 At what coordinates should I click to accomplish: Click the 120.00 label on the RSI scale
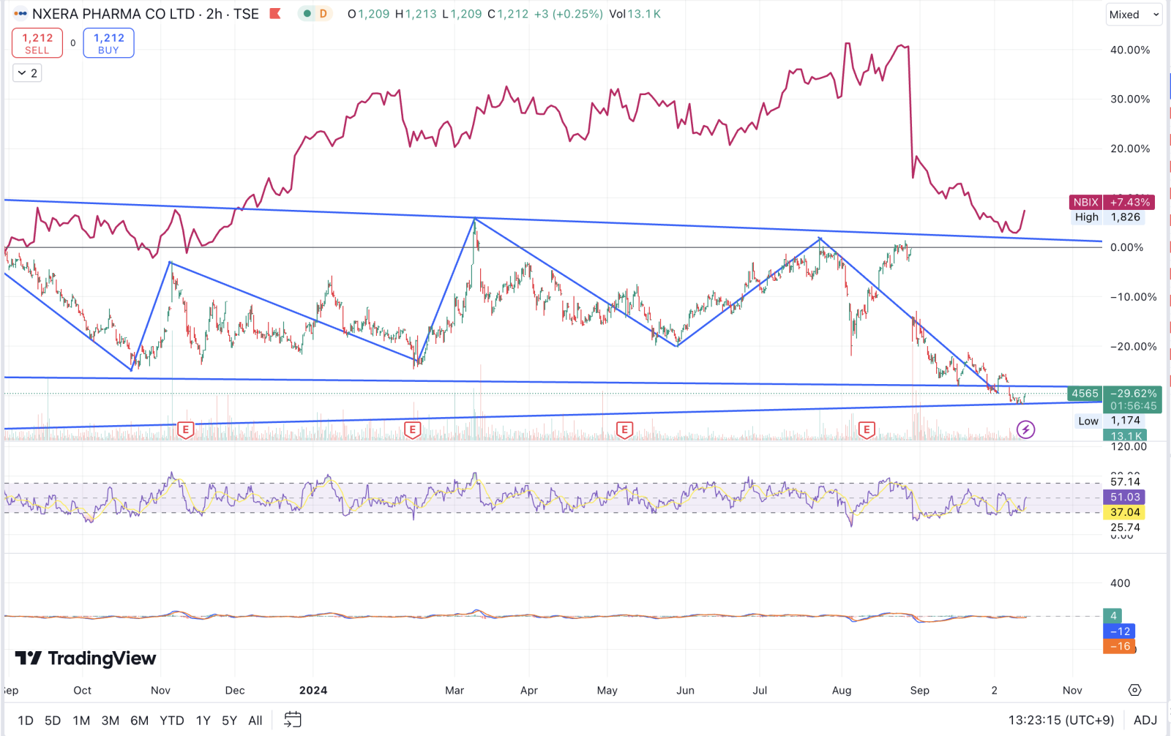click(1129, 446)
